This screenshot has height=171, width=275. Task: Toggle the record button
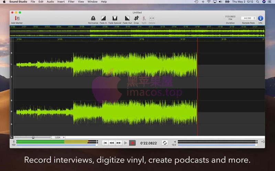pyautogui.click(x=132, y=143)
